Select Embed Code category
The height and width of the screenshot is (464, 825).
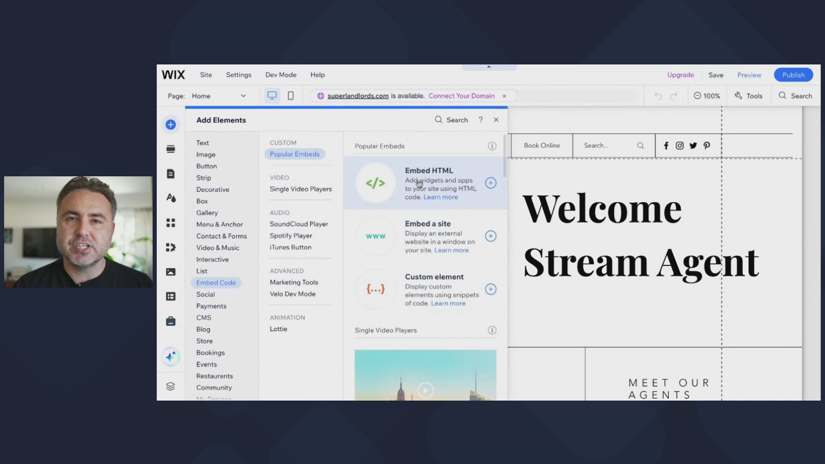tap(216, 283)
